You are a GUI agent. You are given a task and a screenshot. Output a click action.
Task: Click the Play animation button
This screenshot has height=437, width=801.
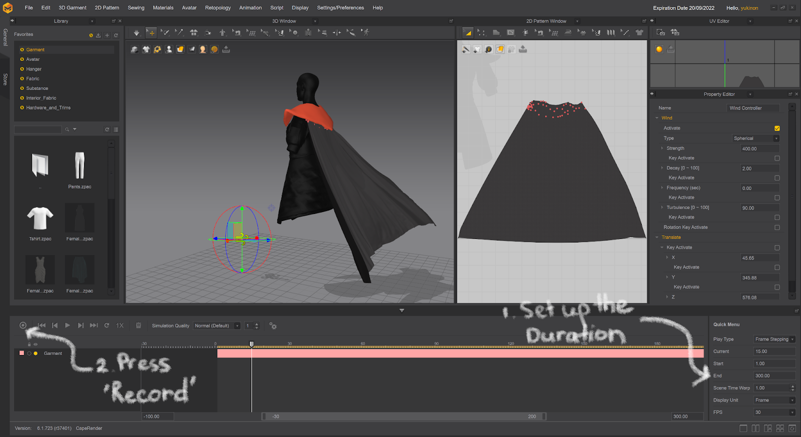[68, 325]
